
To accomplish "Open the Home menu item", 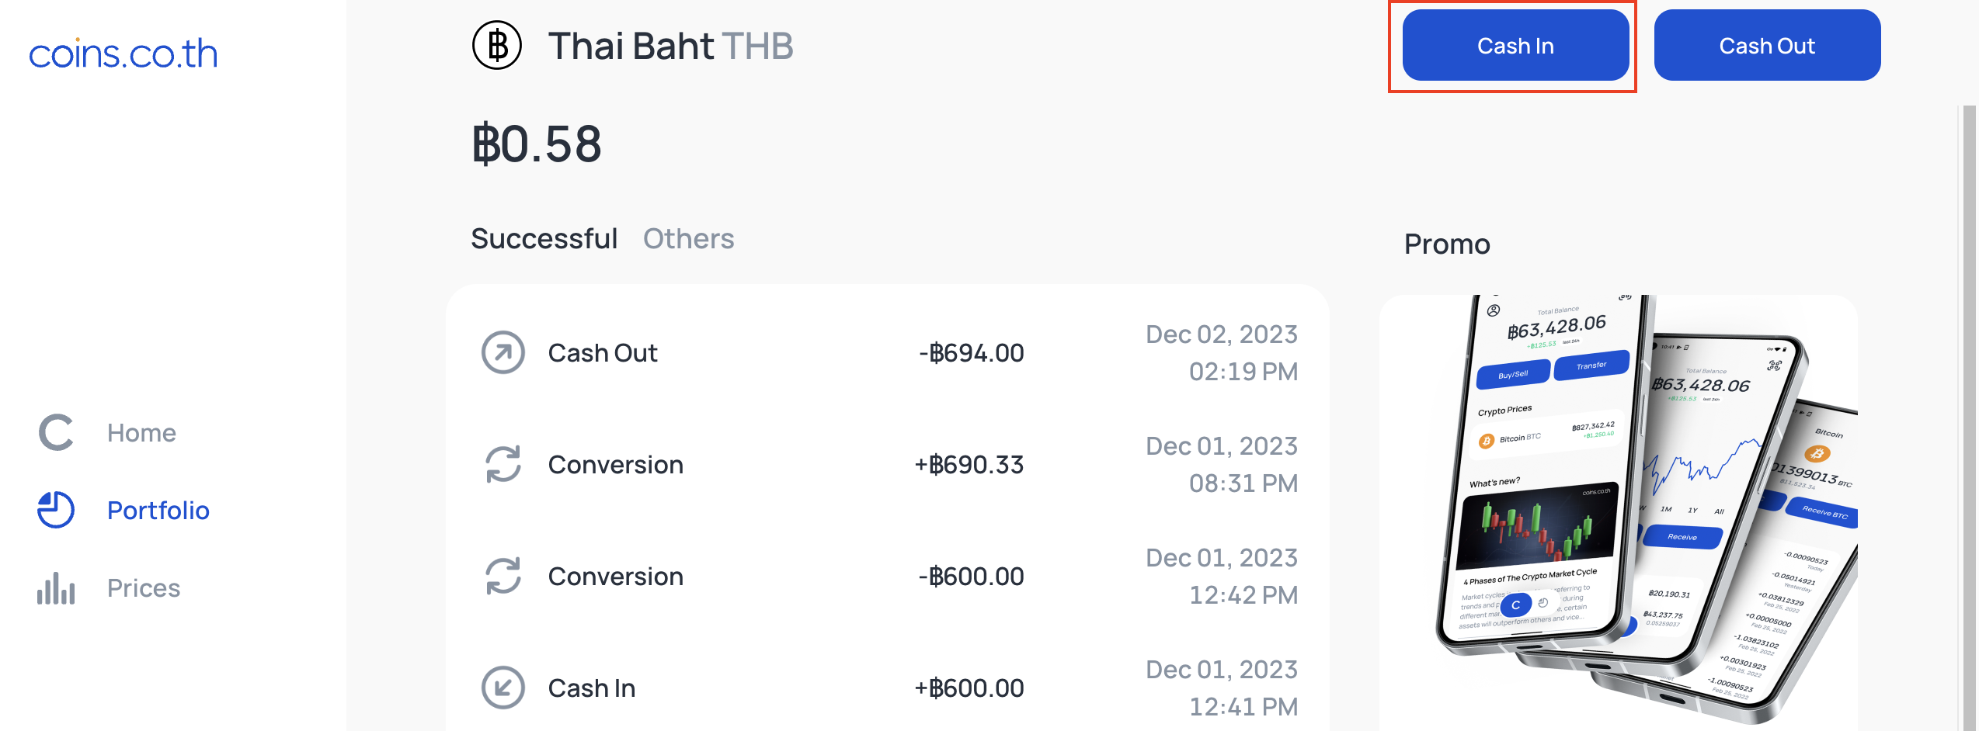I will tap(141, 433).
